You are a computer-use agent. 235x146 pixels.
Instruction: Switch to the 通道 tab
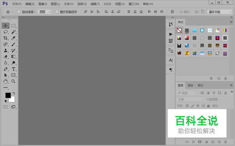(190, 85)
